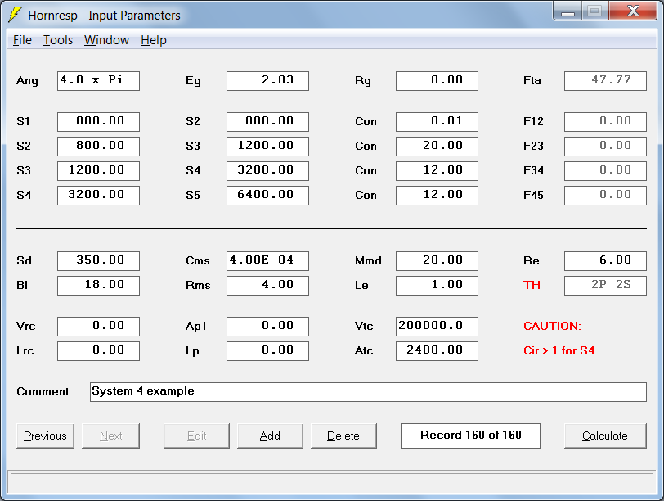The height and width of the screenshot is (501, 664).
Task: Click the F45 value field
Action: [606, 196]
